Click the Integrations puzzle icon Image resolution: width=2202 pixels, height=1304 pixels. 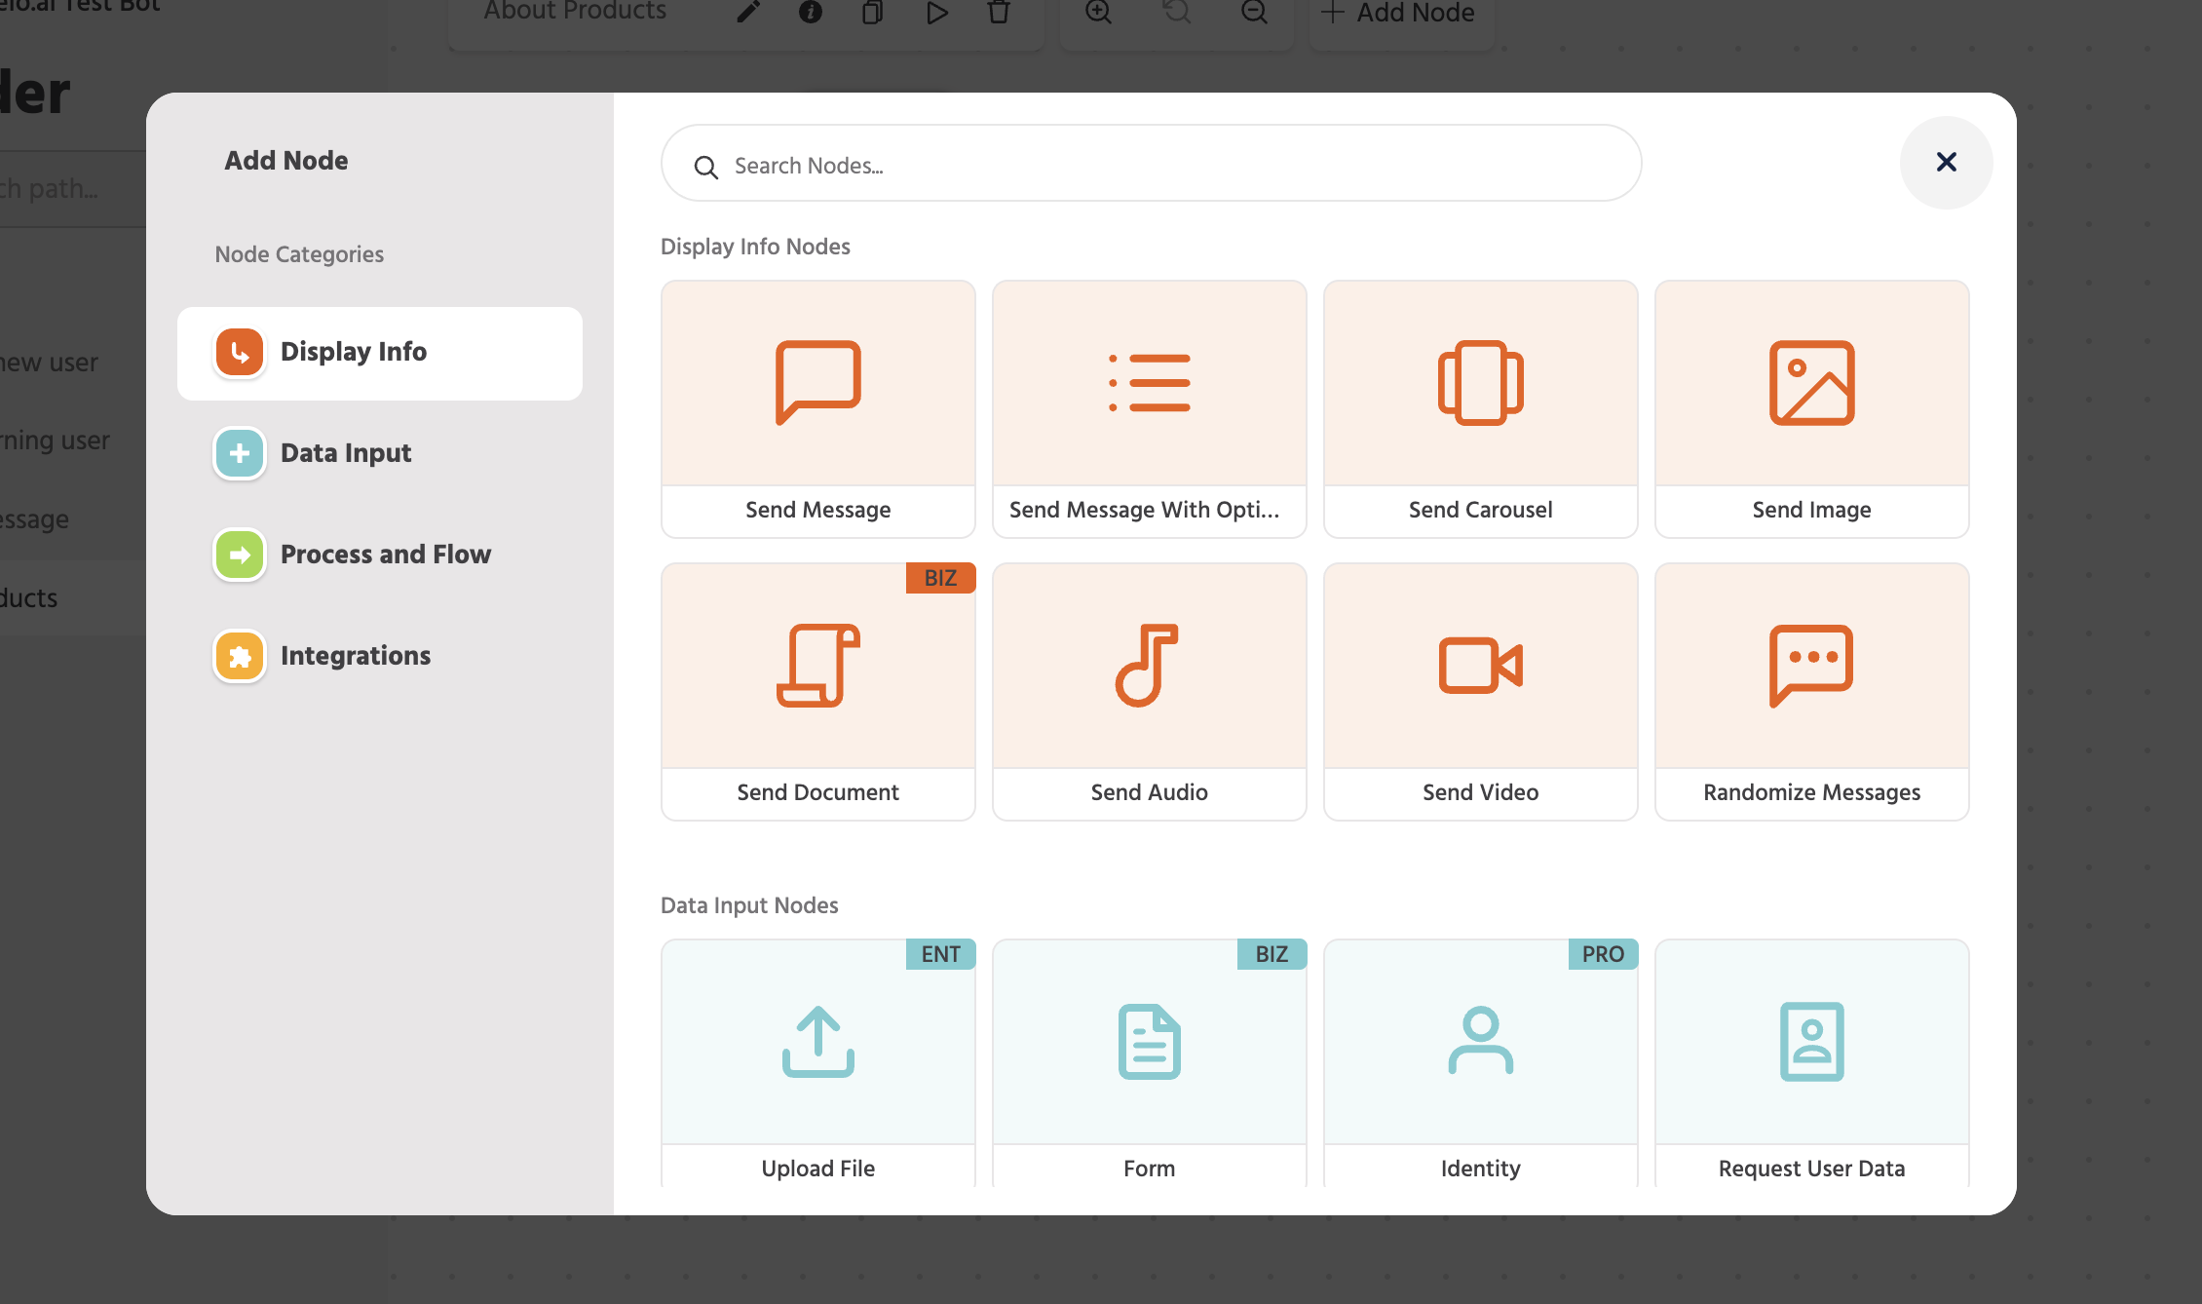click(240, 656)
